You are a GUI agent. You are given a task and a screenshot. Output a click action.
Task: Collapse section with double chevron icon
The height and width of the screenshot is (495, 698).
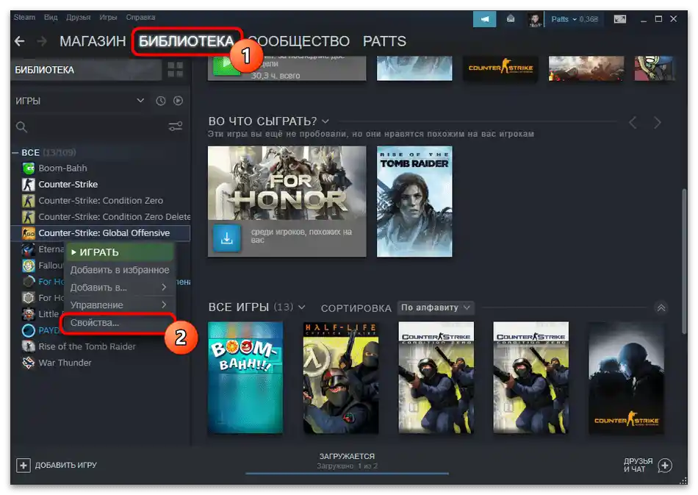click(x=661, y=308)
